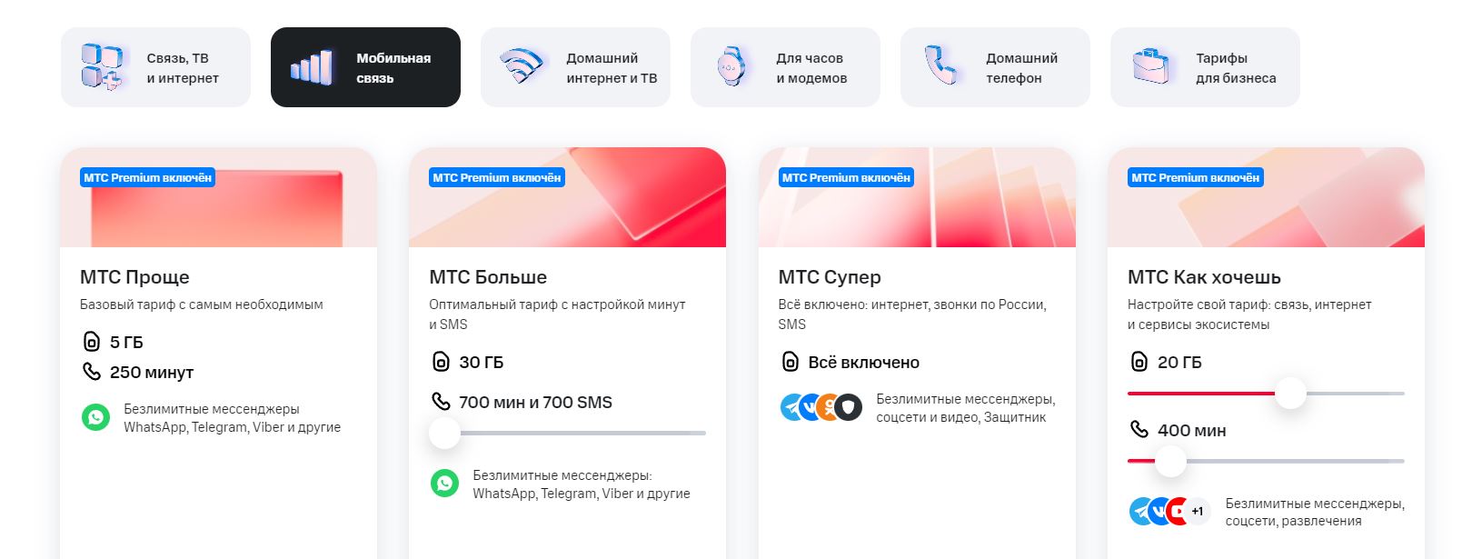Select the Мобильная связь tab
This screenshot has height=559, width=1482.
[x=365, y=67]
